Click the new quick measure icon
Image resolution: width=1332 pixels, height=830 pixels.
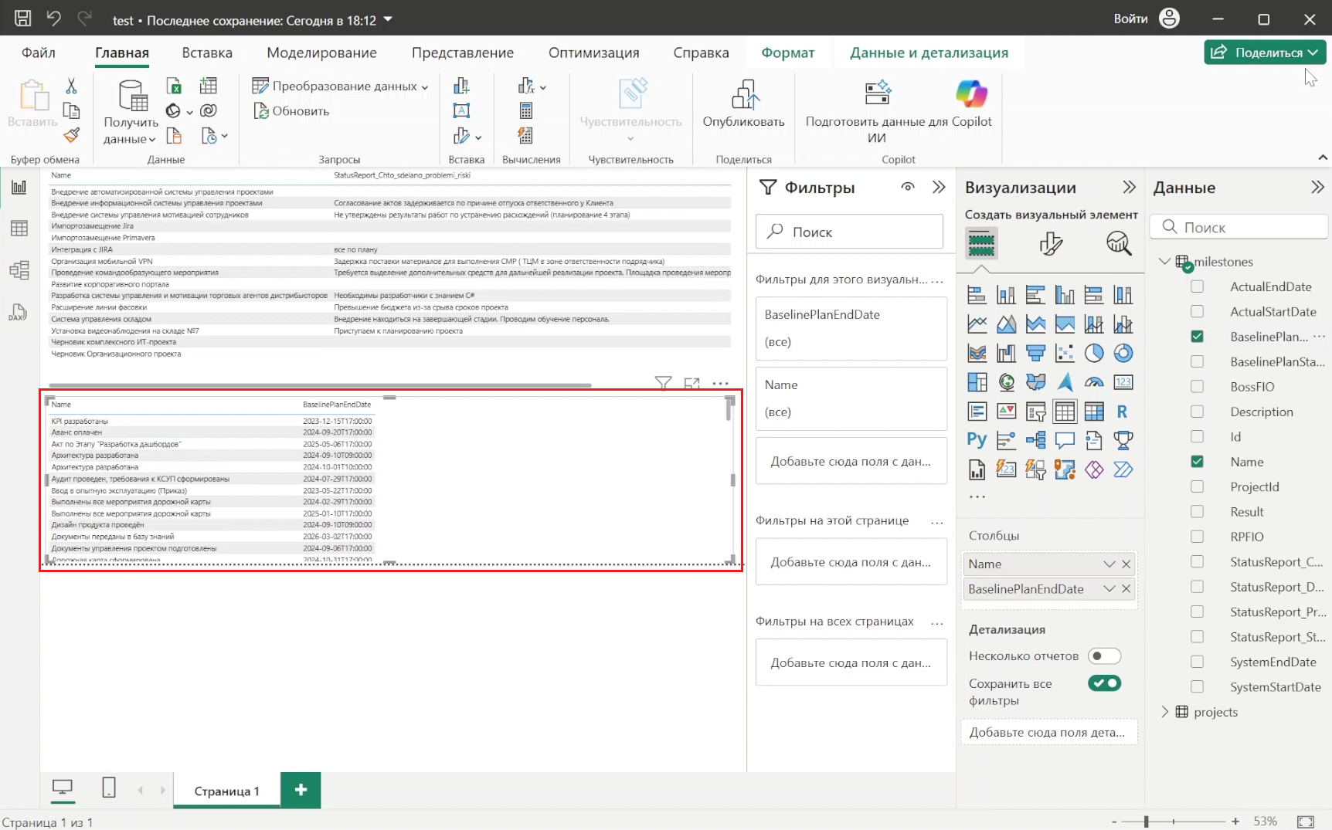(x=525, y=136)
